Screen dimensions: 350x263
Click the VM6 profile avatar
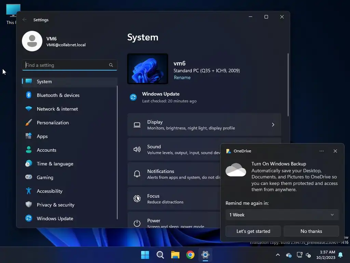pos(32,41)
